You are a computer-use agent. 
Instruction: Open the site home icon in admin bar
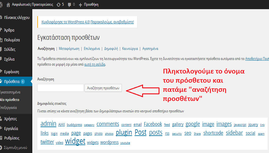(x=8, y=5)
